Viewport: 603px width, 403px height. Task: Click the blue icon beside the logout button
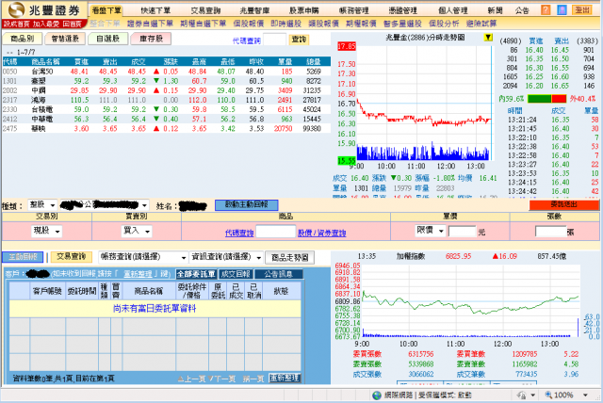562,9
